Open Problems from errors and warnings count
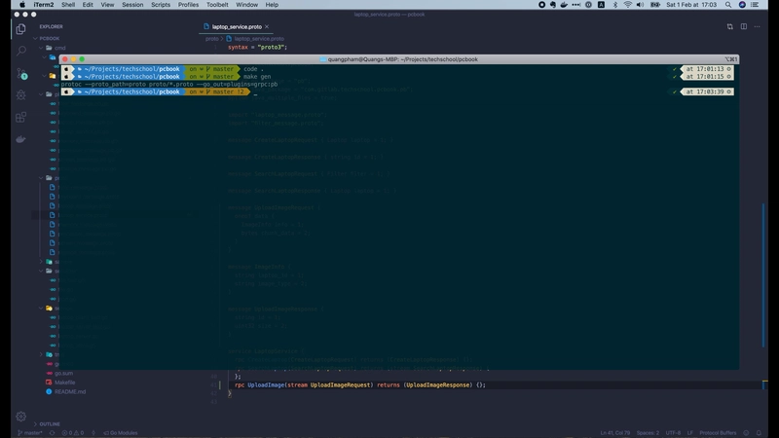The image size is (779, 438). pos(72,433)
